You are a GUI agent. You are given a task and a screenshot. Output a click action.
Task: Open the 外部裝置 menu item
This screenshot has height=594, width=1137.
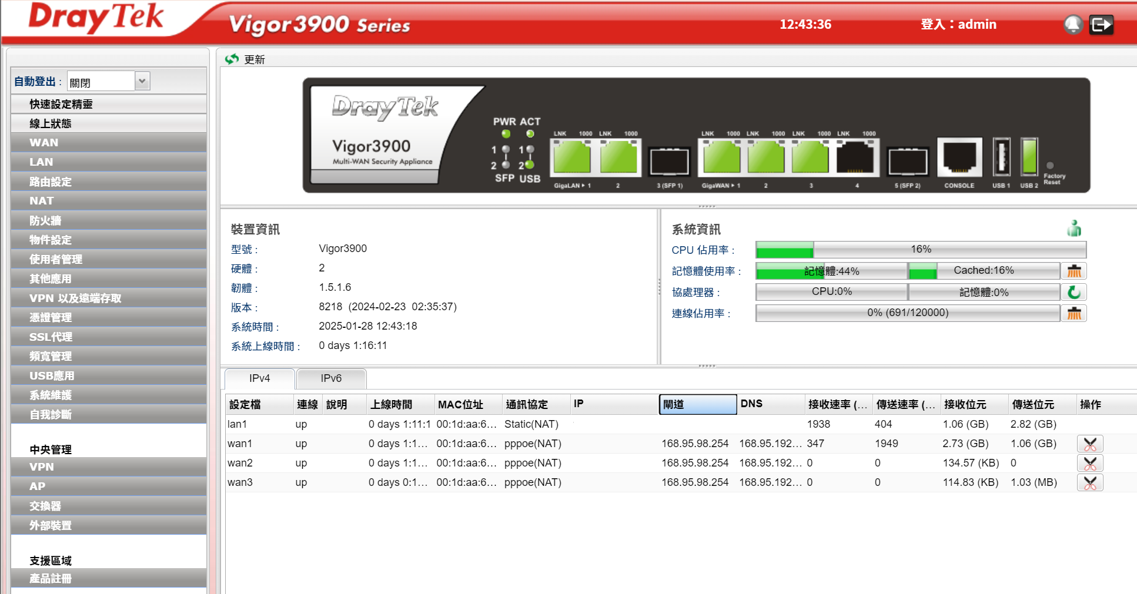pos(108,525)
